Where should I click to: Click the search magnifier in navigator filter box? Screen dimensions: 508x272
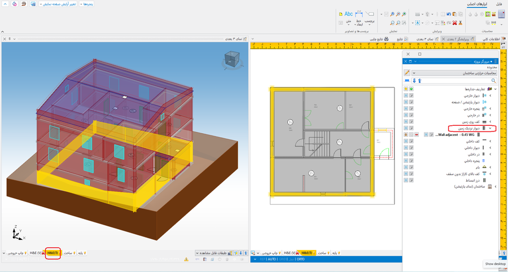coord(494,81)
